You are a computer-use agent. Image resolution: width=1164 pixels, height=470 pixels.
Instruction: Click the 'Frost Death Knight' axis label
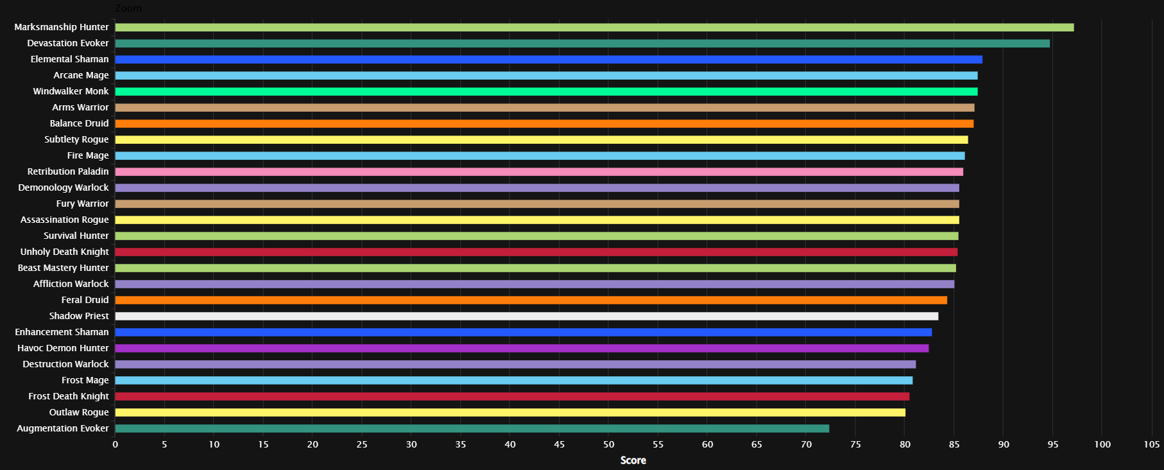tap(69, 396)
